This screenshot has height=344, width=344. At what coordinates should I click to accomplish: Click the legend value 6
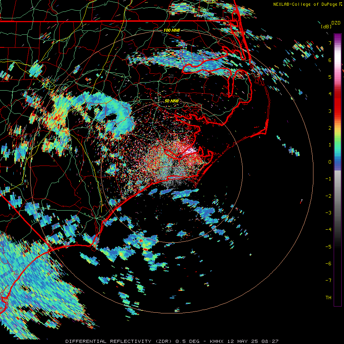pos(330,60)
